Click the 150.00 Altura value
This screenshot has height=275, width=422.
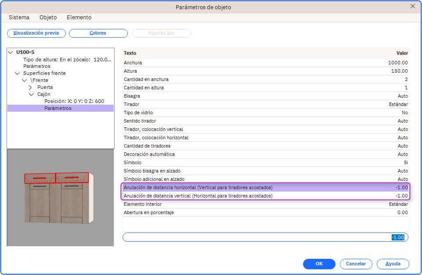tap(400, 71)
